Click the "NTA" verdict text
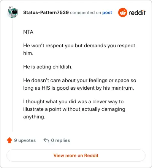The image size is (152, 168). tap(28, 32)
